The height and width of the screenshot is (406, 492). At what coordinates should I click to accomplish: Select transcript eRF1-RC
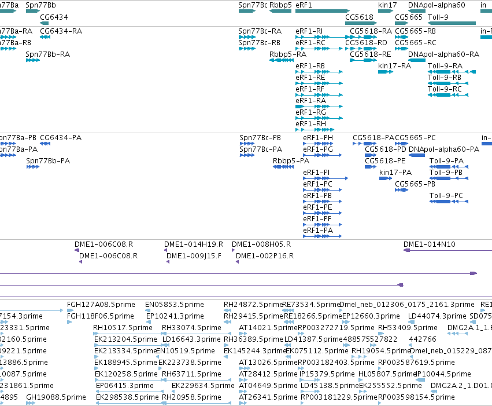pyautogui.click(x=310, y=43)
